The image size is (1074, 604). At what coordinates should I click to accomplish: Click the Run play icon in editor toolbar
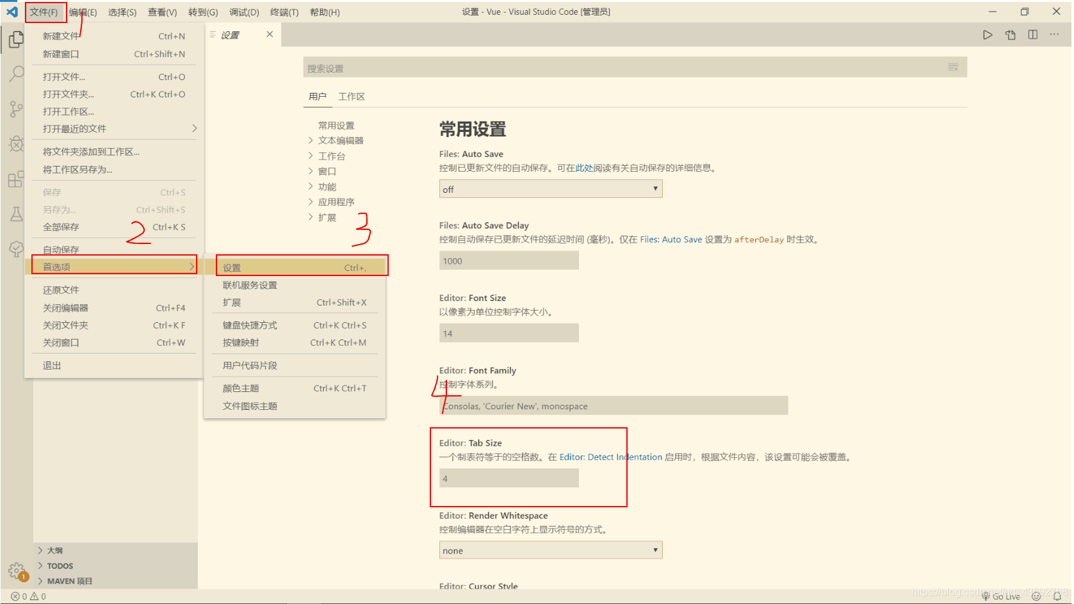988,35
